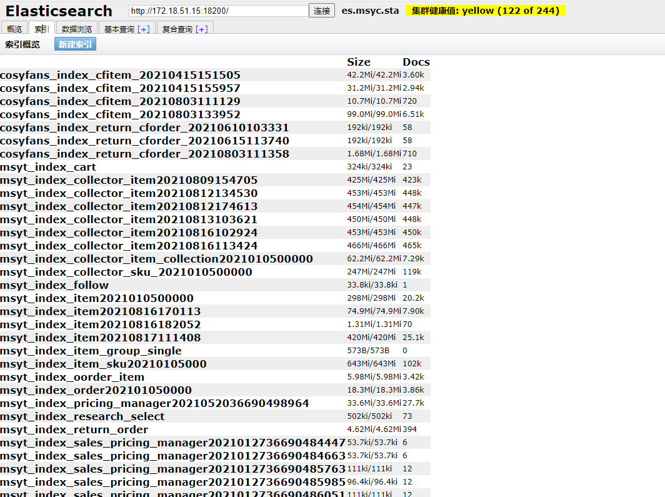Image resolution: width=665 pixels, height=497 pixels.
Task: Select index msyt_index_sales_pricing_manager2021012736690484663
Action: (172, 456)
